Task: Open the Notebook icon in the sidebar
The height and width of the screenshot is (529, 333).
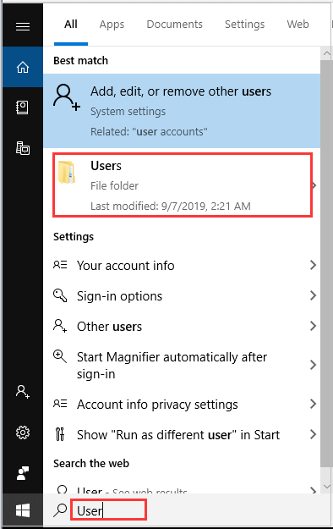Action: coord(23,107)
